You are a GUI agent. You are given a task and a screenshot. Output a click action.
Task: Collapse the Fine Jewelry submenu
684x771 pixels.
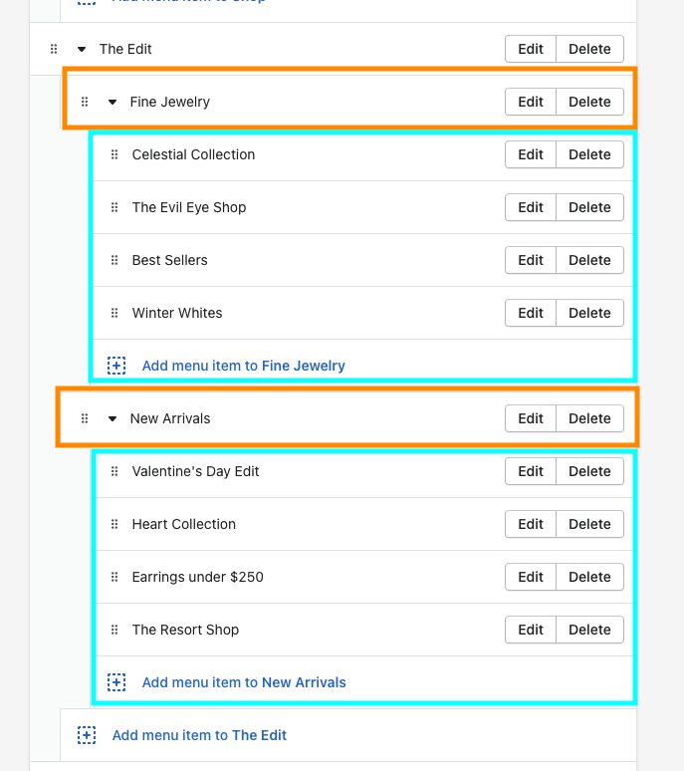click(x=113, y=102)
